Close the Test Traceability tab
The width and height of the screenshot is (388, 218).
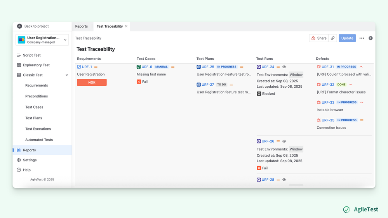[126, 26]
